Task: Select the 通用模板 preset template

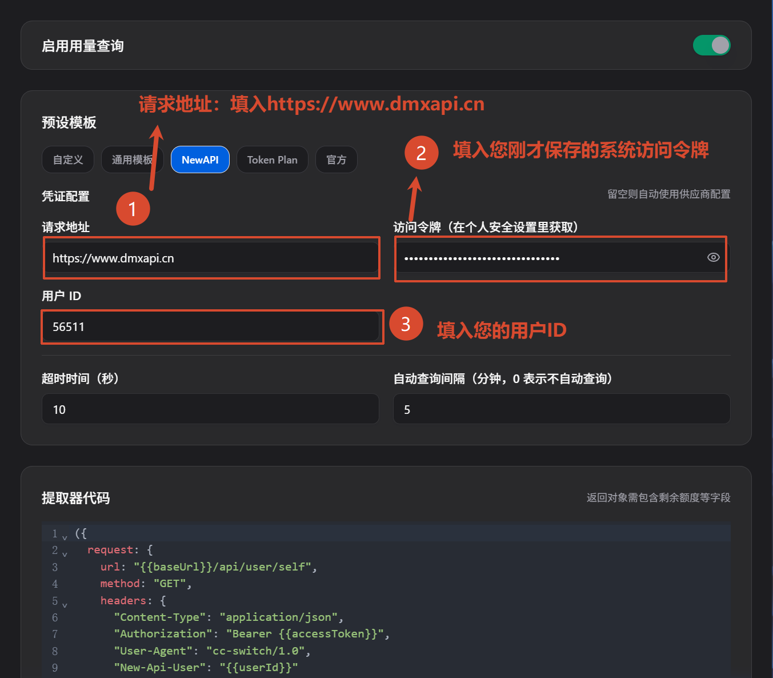Action: tap(132, 159)
